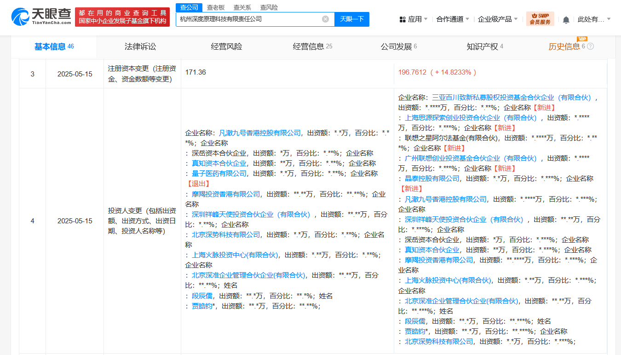Screen dimensions: 621x355
Task: Click the SVIP member service badge
Action: tap(540, 19)
